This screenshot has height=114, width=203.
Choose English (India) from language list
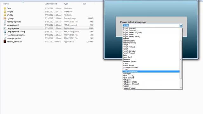(x=128, y=35)
